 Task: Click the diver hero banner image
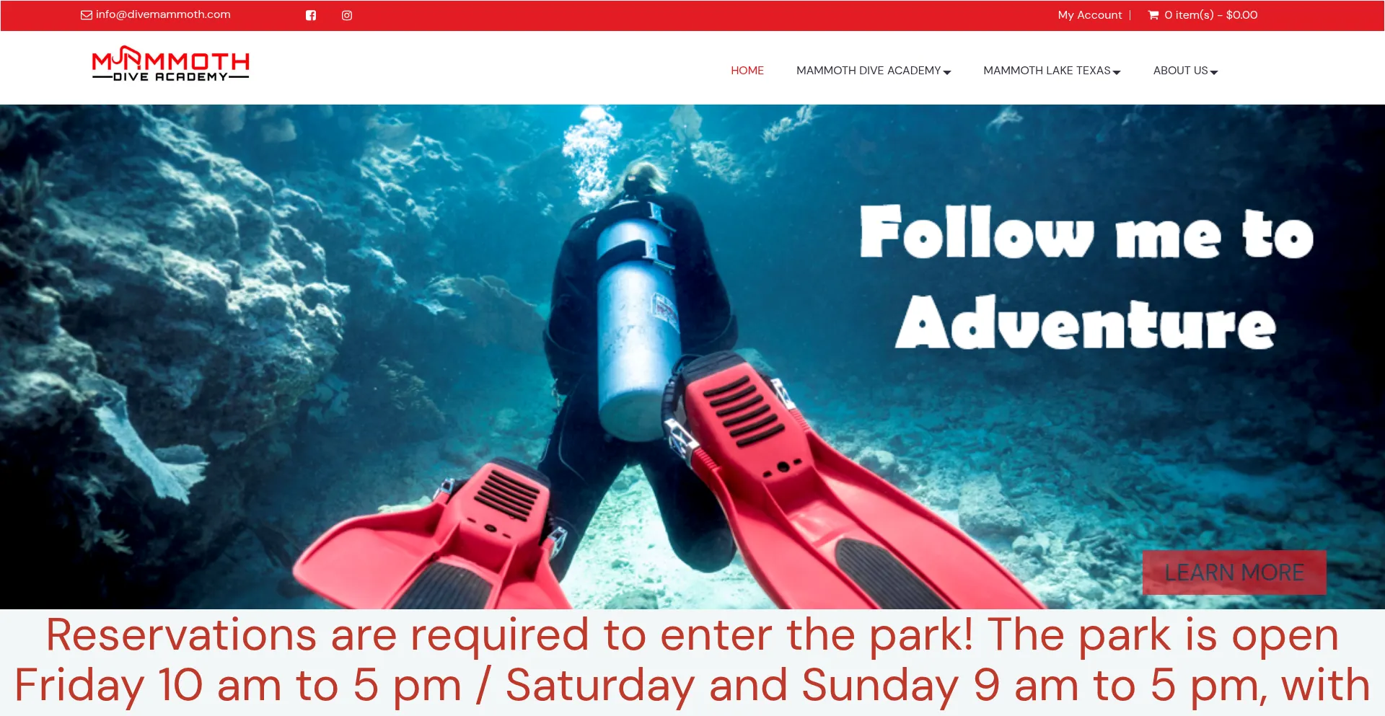[692, 357]
